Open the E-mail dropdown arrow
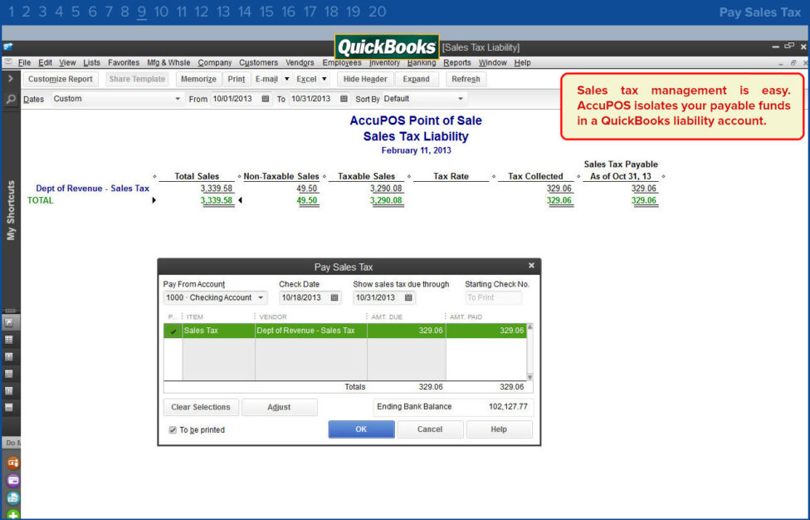This screenshot has height=520, width=810. 286,79
